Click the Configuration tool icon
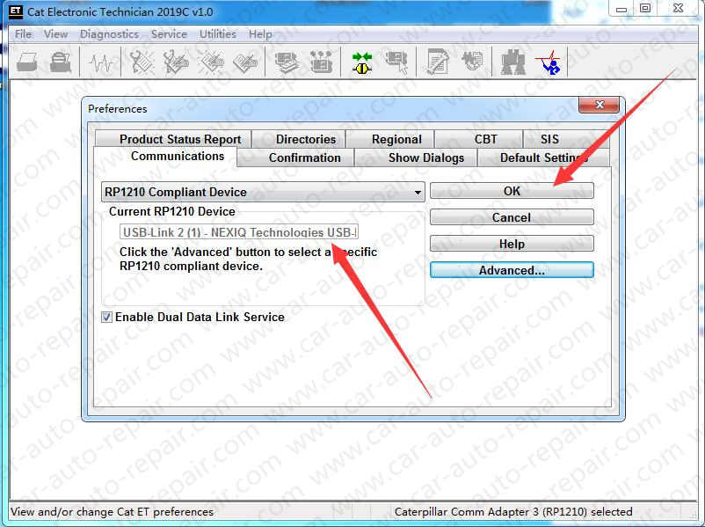Screen dimensions: 705x527 [x=321, y=62]
